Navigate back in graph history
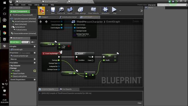The width and height of the screenshot is (188, 106). (x=41, y=21)
